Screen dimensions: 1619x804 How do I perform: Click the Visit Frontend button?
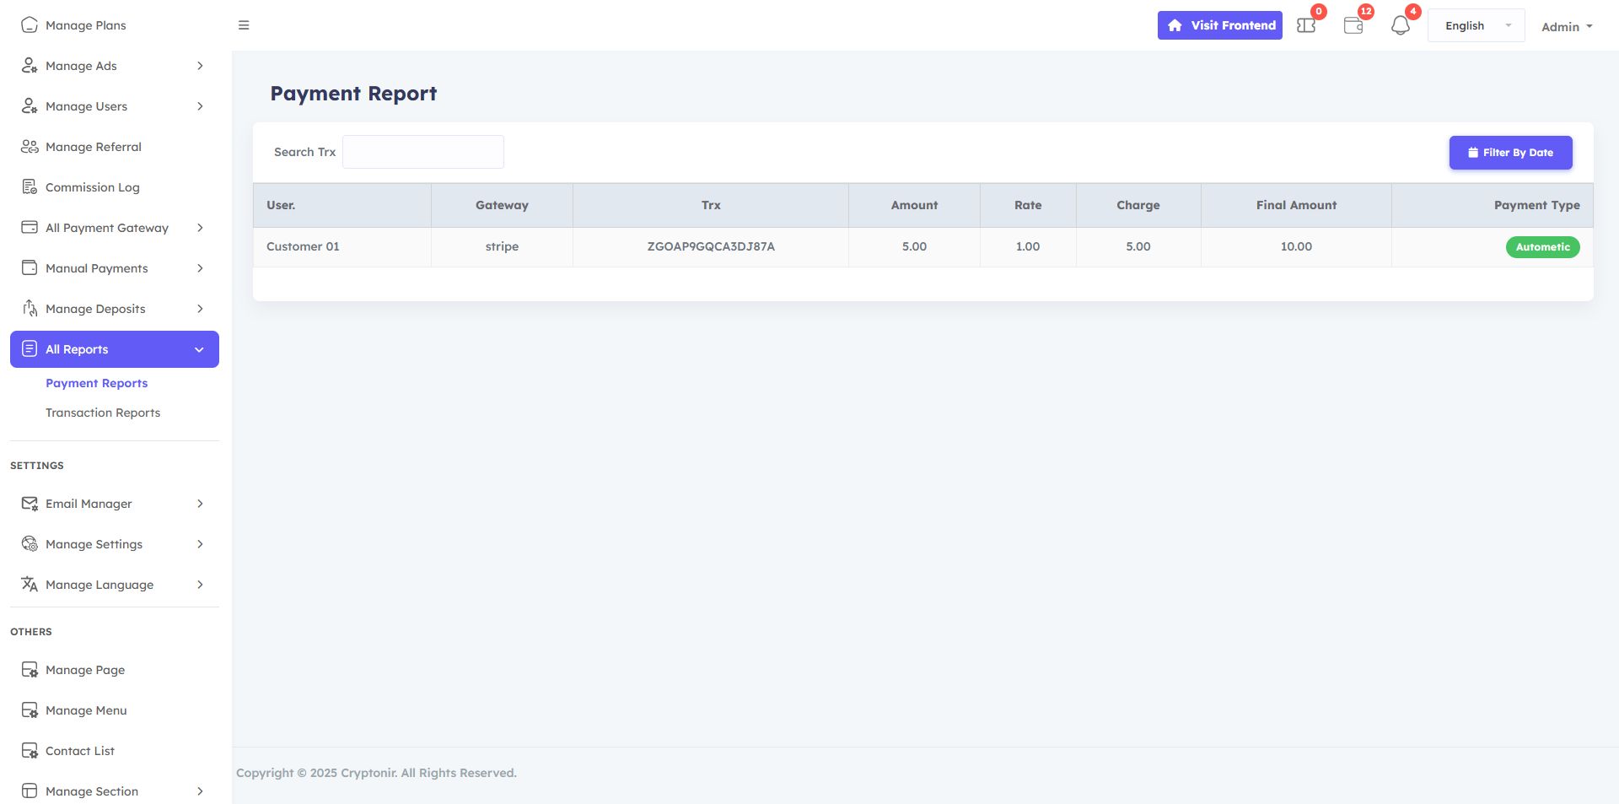pos(1219,25)
